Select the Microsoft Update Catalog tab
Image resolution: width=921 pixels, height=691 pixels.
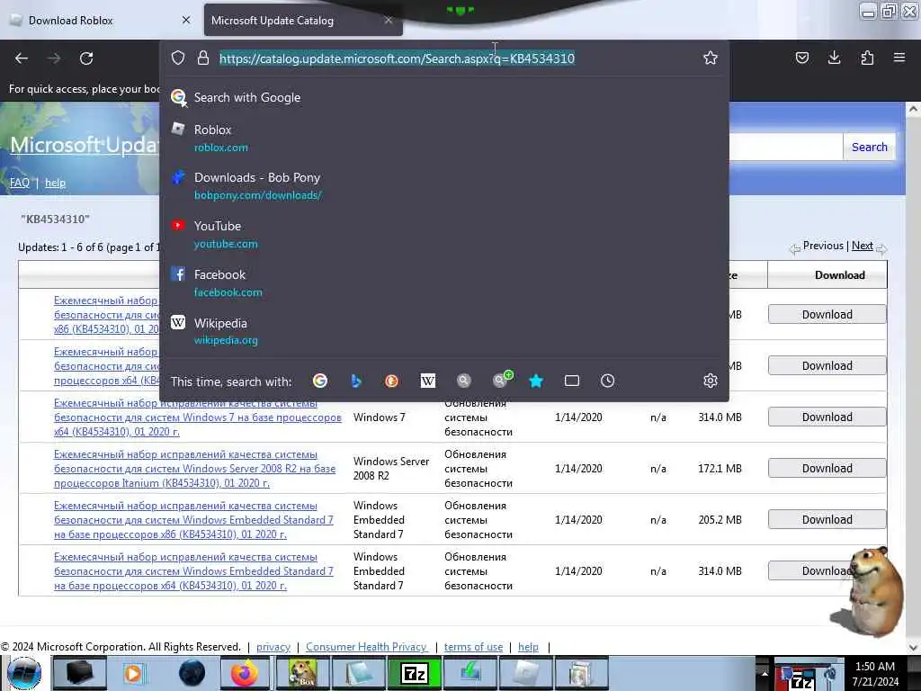coord(294,21)
